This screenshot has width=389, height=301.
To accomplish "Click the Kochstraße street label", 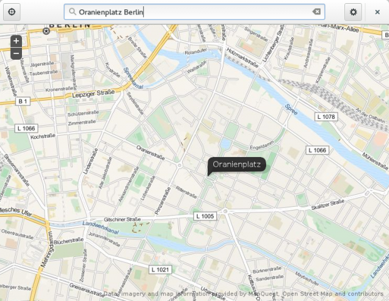I will coord(43,136).
